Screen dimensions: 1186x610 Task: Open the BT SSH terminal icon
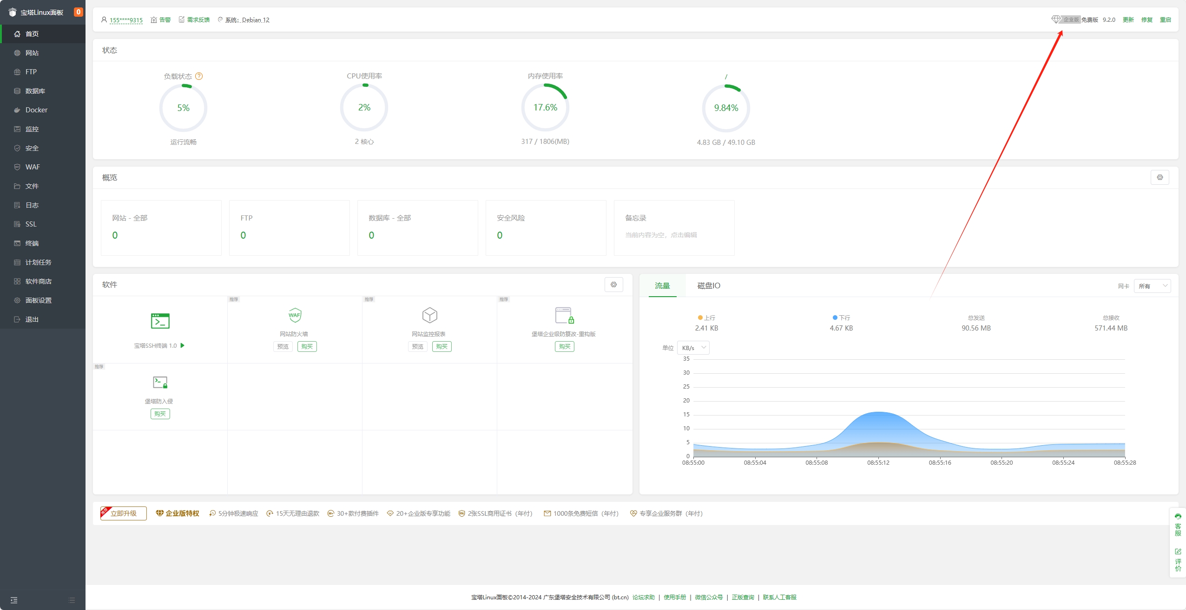point(160,321)
